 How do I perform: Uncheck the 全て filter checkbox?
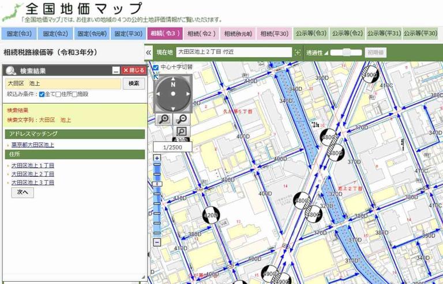click(x=42, y=94)
